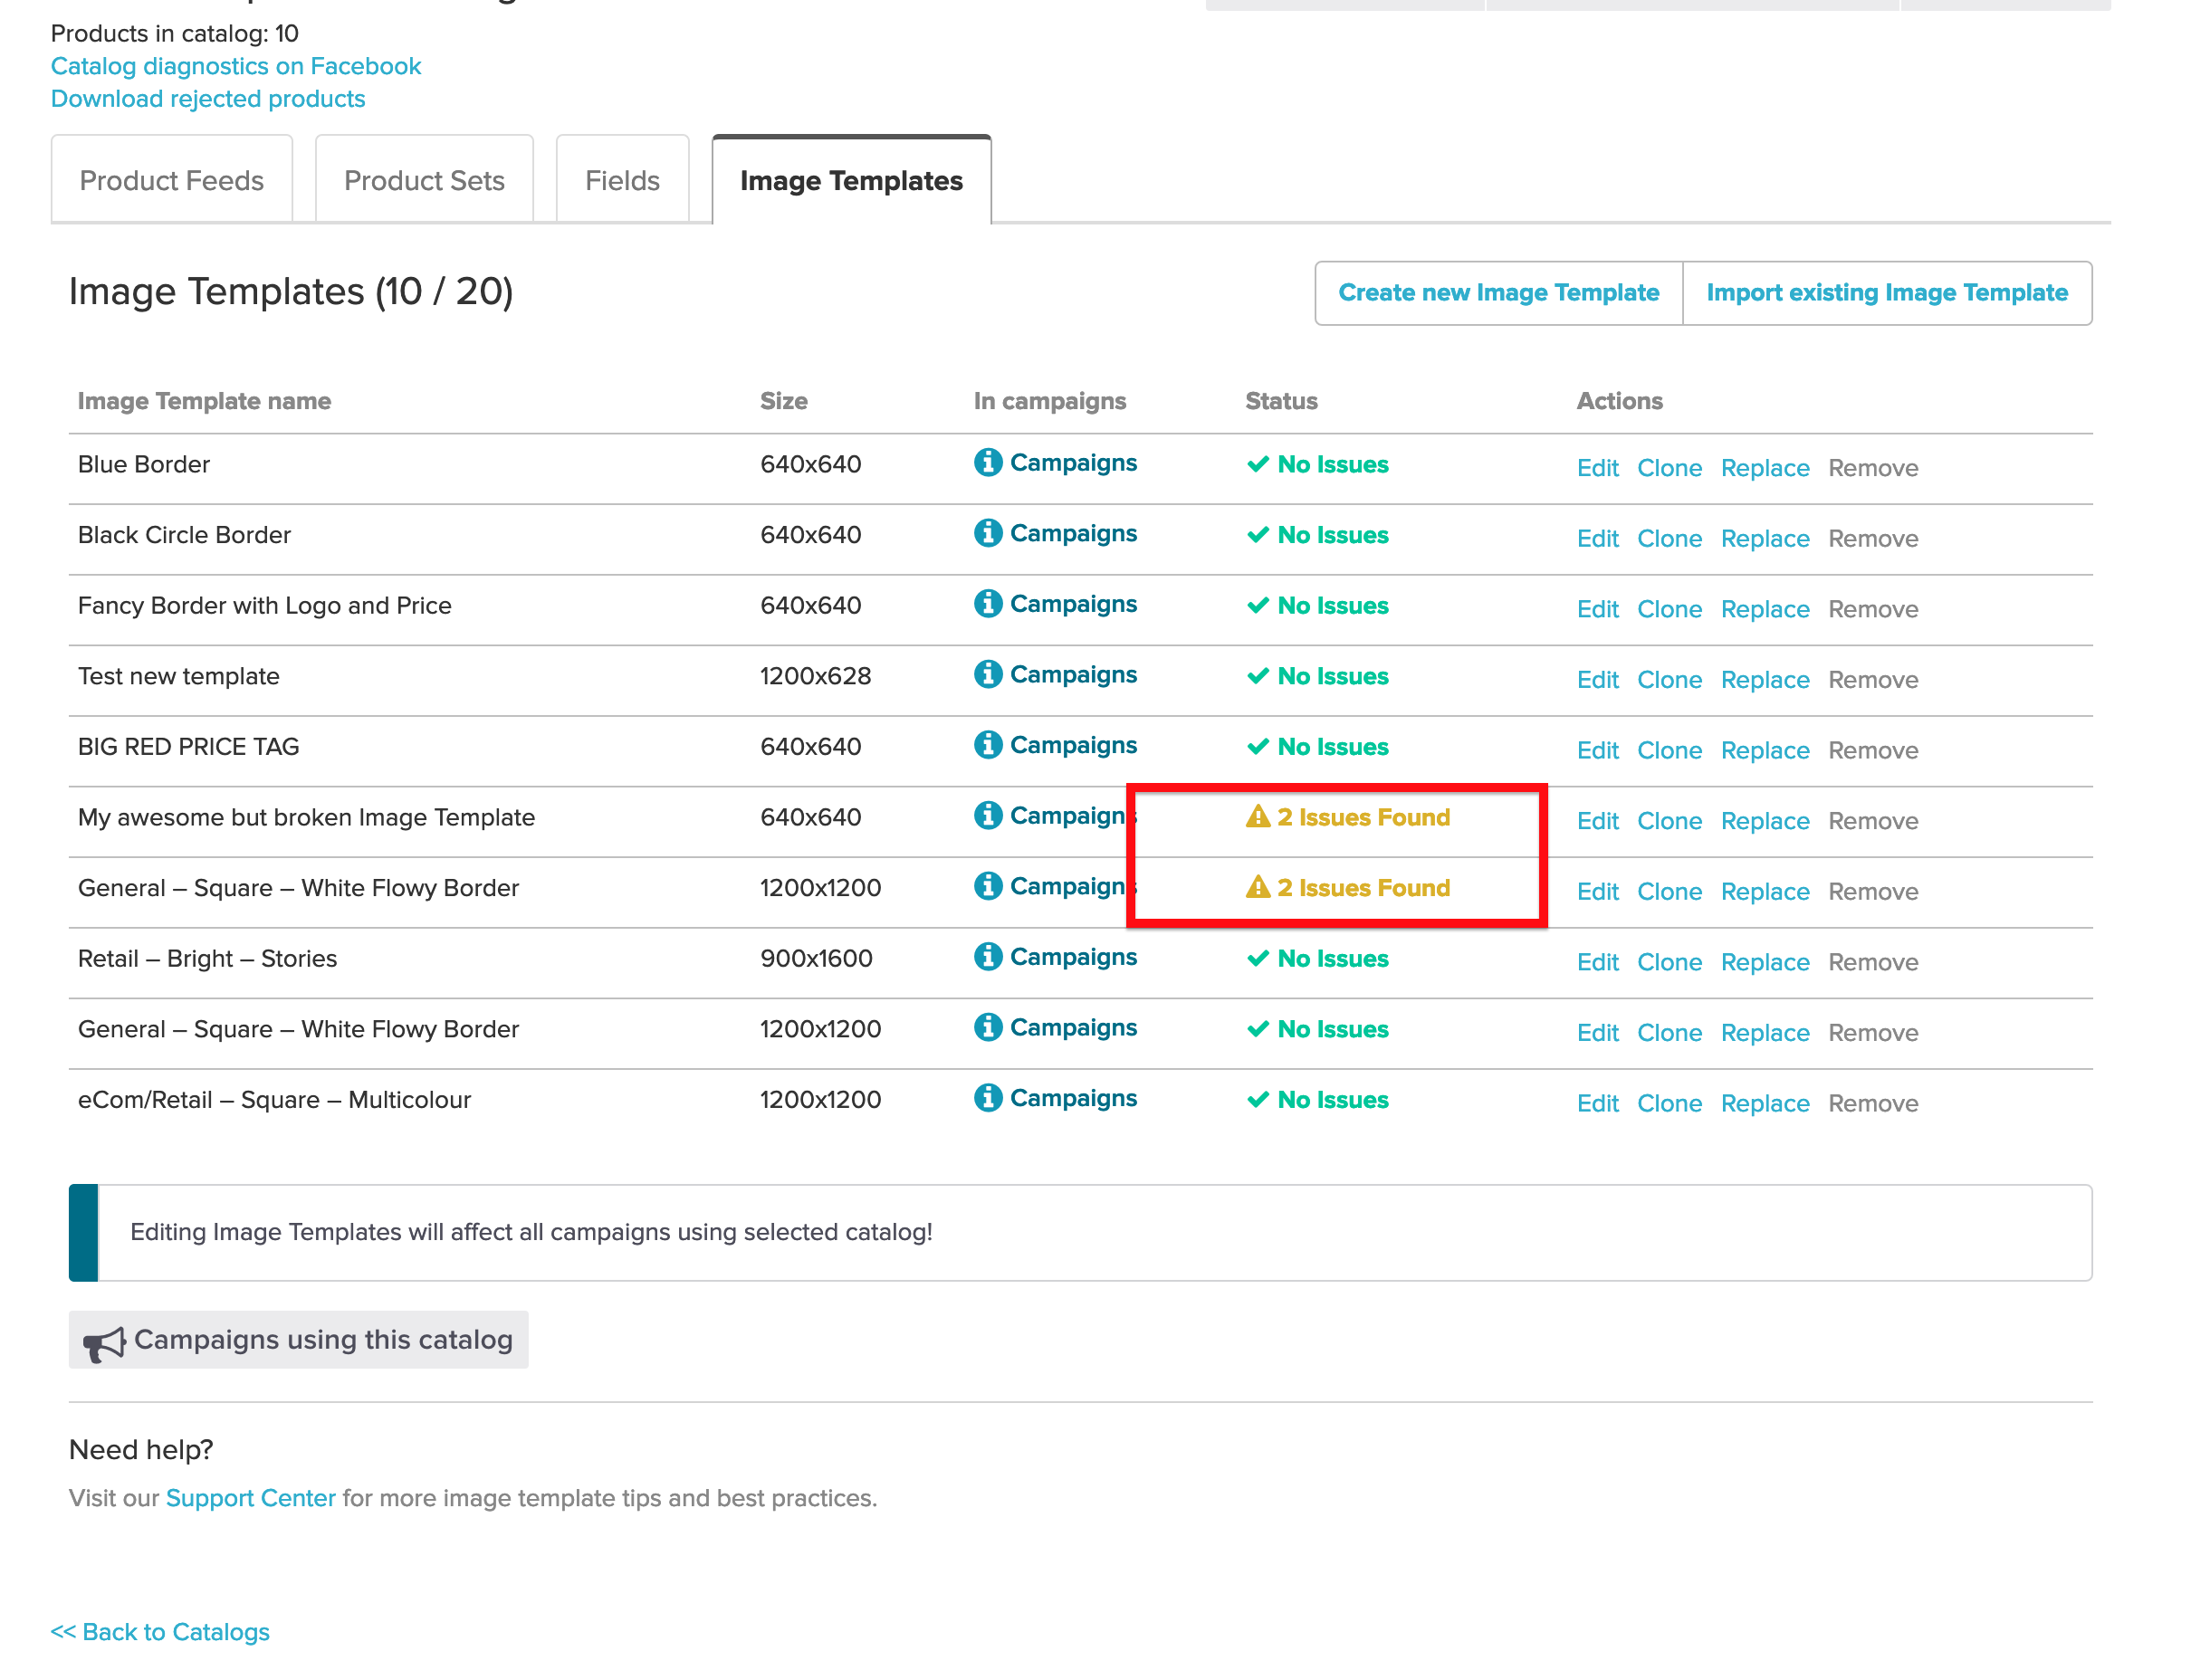The image size is (2191, 1680).
Task: Click the Retail – Bright – Stories name
Action: point(207,959)
